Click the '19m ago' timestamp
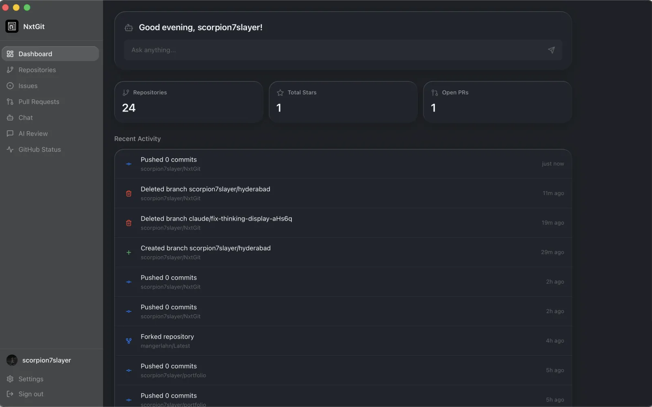652x407 pixels. click(x=553, y=223)
